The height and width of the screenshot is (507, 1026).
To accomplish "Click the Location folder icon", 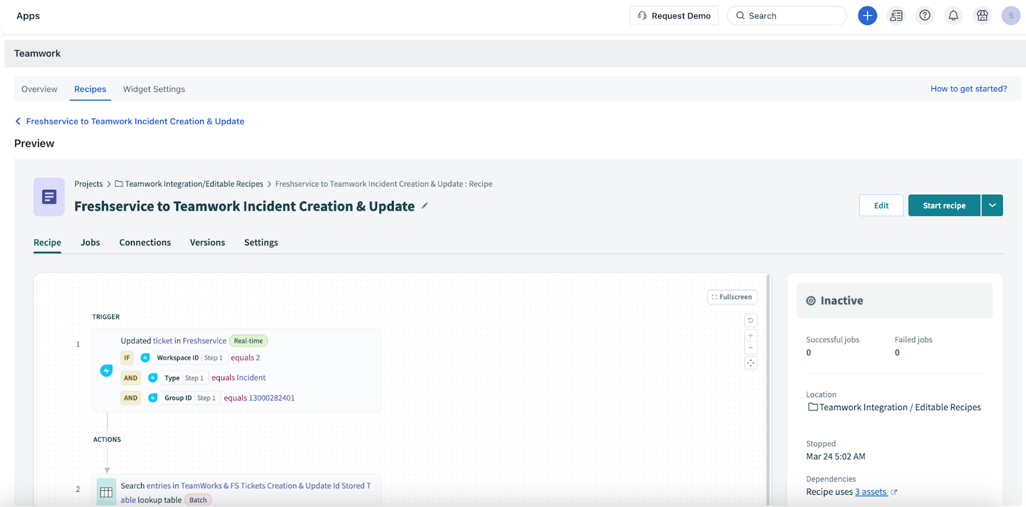I will [812, 407].
